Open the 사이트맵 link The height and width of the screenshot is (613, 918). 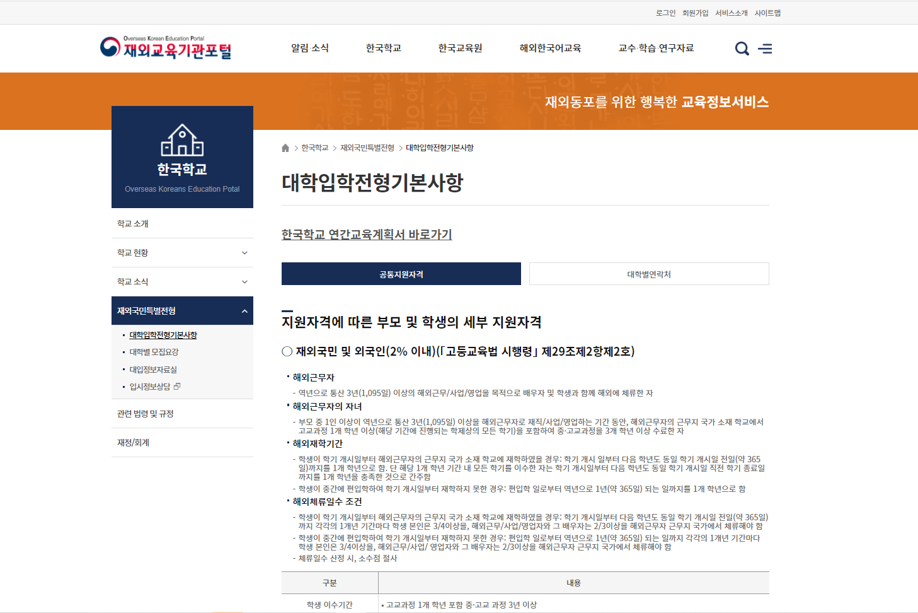[x=767, y=13]
